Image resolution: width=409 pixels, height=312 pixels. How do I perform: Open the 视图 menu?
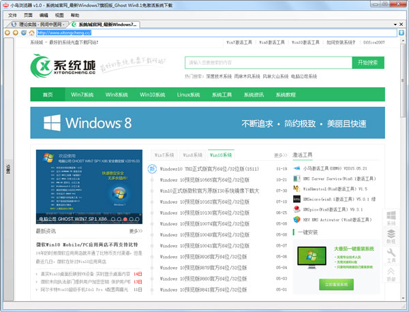[59, 15]
